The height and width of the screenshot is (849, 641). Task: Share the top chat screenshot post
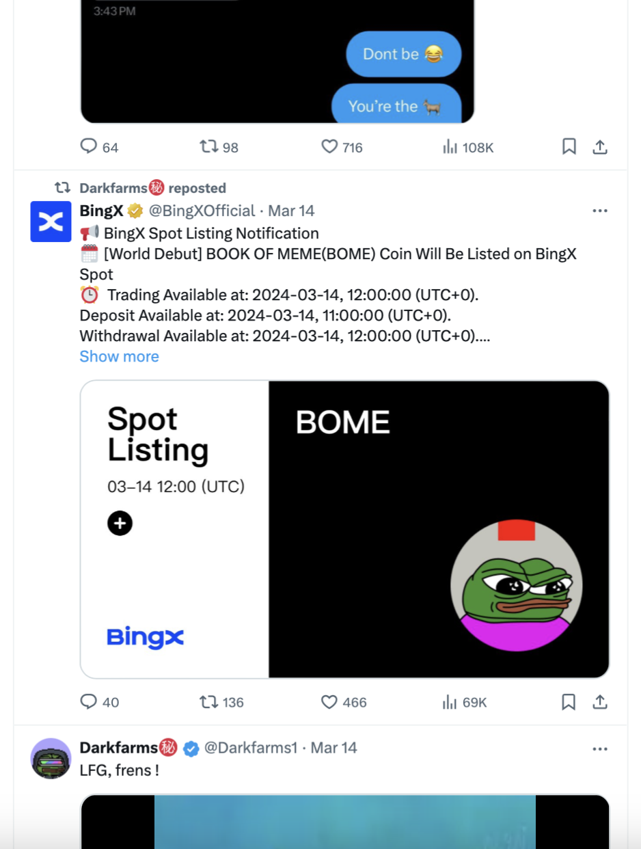pos(600,146)
